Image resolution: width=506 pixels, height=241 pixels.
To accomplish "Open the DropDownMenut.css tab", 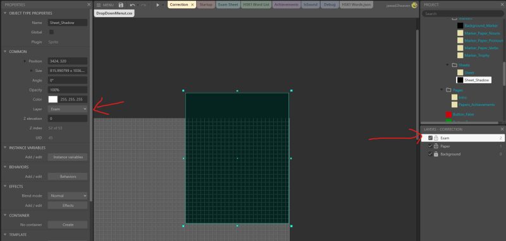I will click(114, 13).
